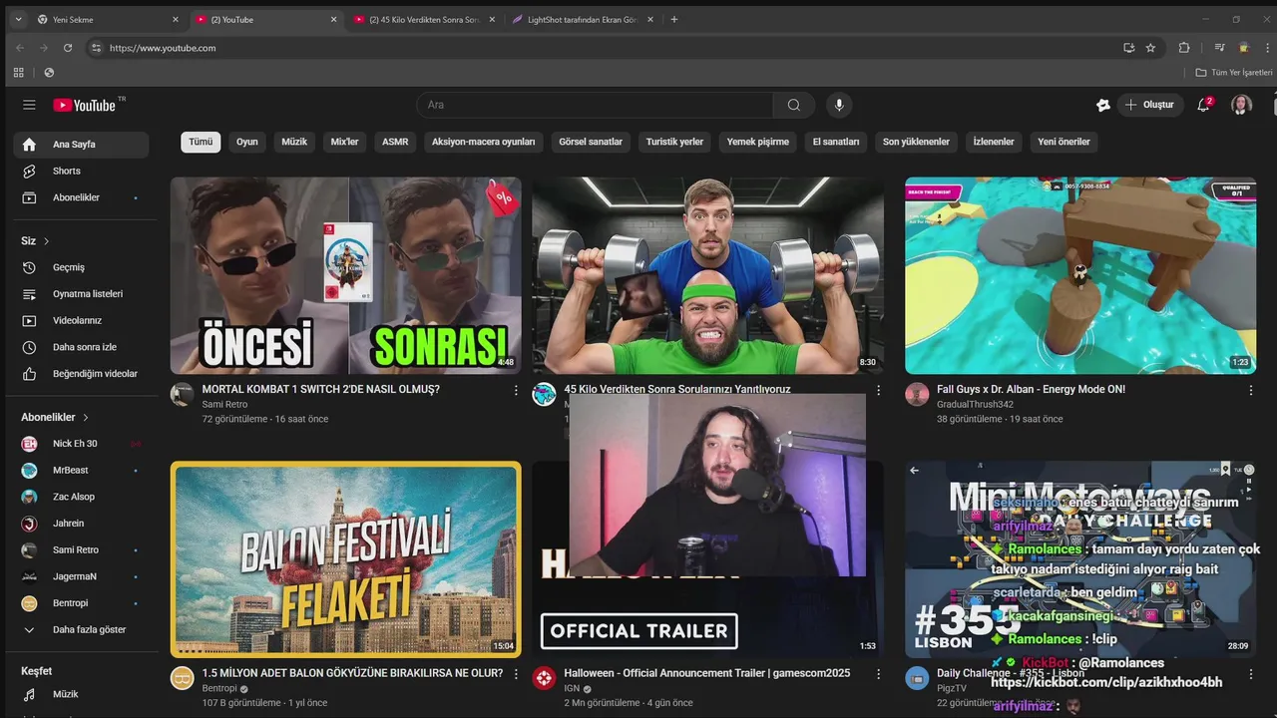Go back in browser
This screenshot has width=1277, height=718.
[18, 47]
